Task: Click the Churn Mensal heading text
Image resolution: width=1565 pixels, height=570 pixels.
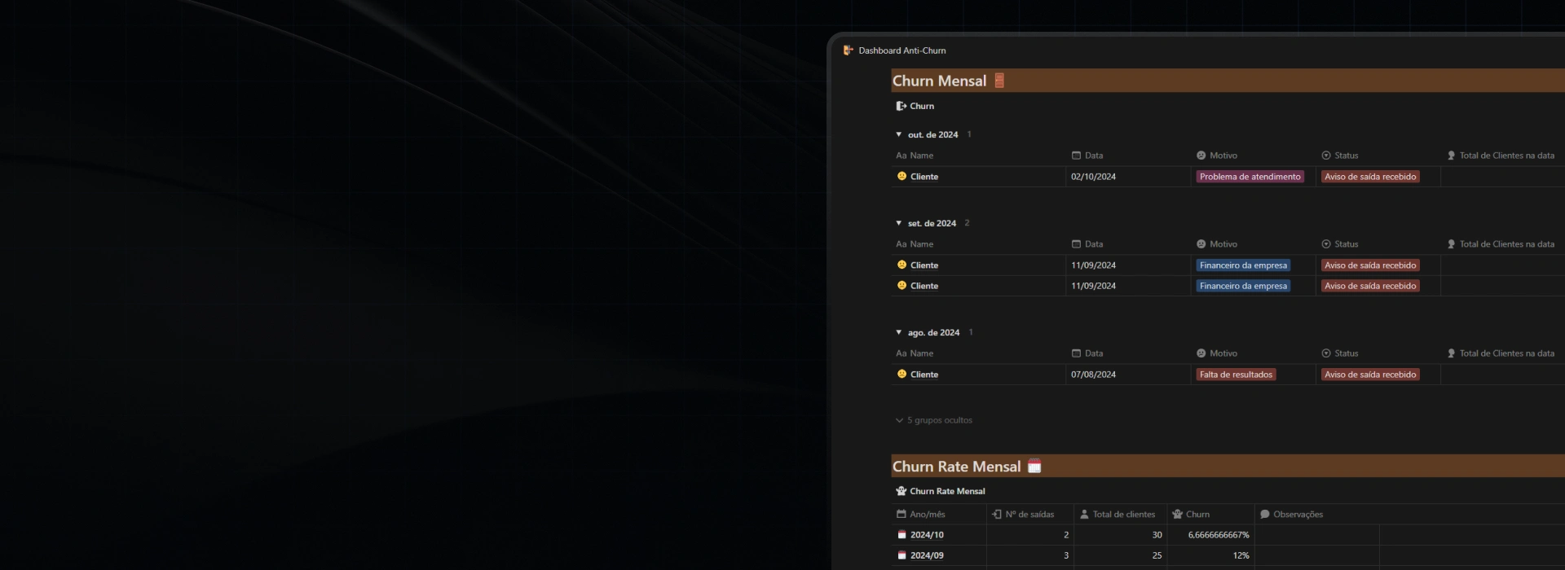Action: point(939,81)
